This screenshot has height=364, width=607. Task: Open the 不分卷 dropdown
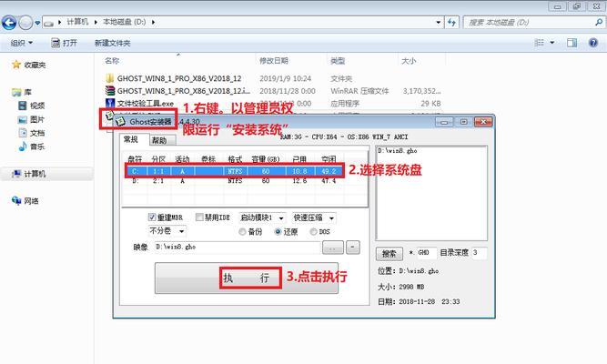click(x=167, y=231)
